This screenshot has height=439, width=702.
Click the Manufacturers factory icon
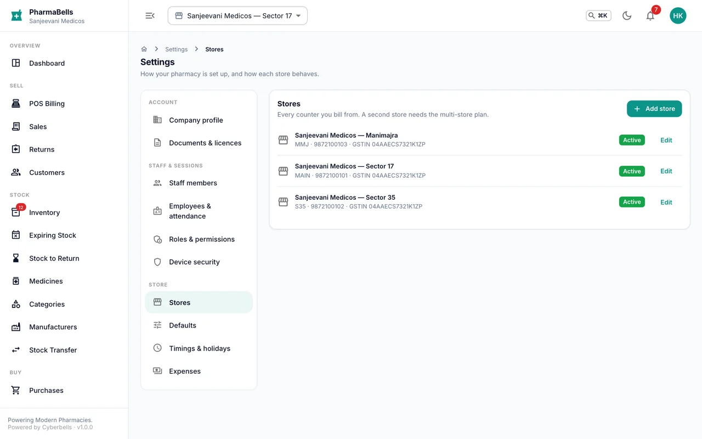point(16,327)
